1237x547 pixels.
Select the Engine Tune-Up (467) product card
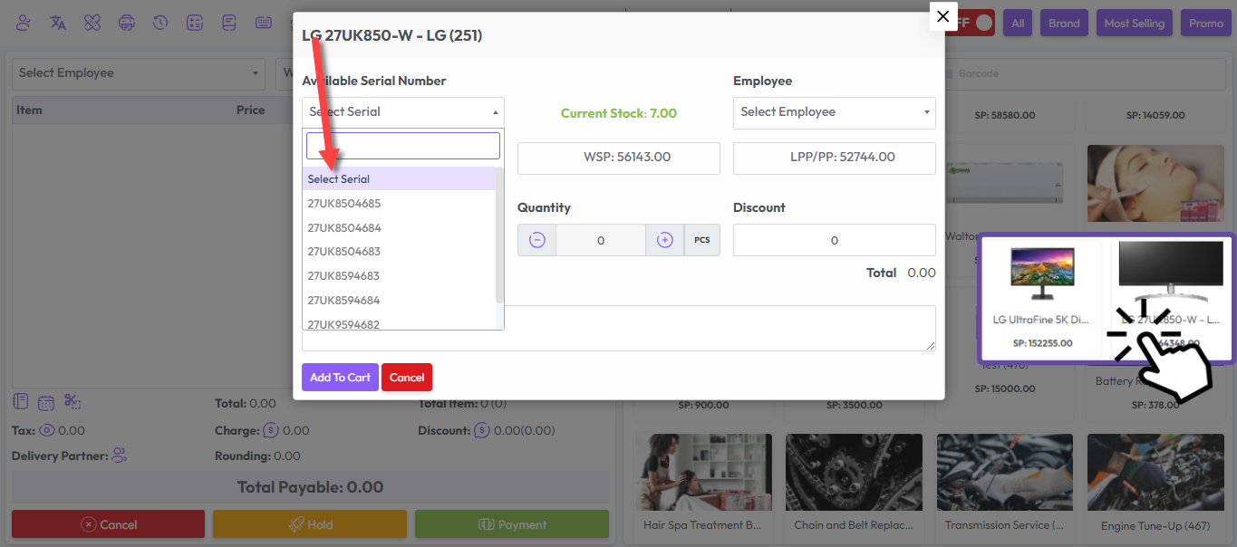1155,486
